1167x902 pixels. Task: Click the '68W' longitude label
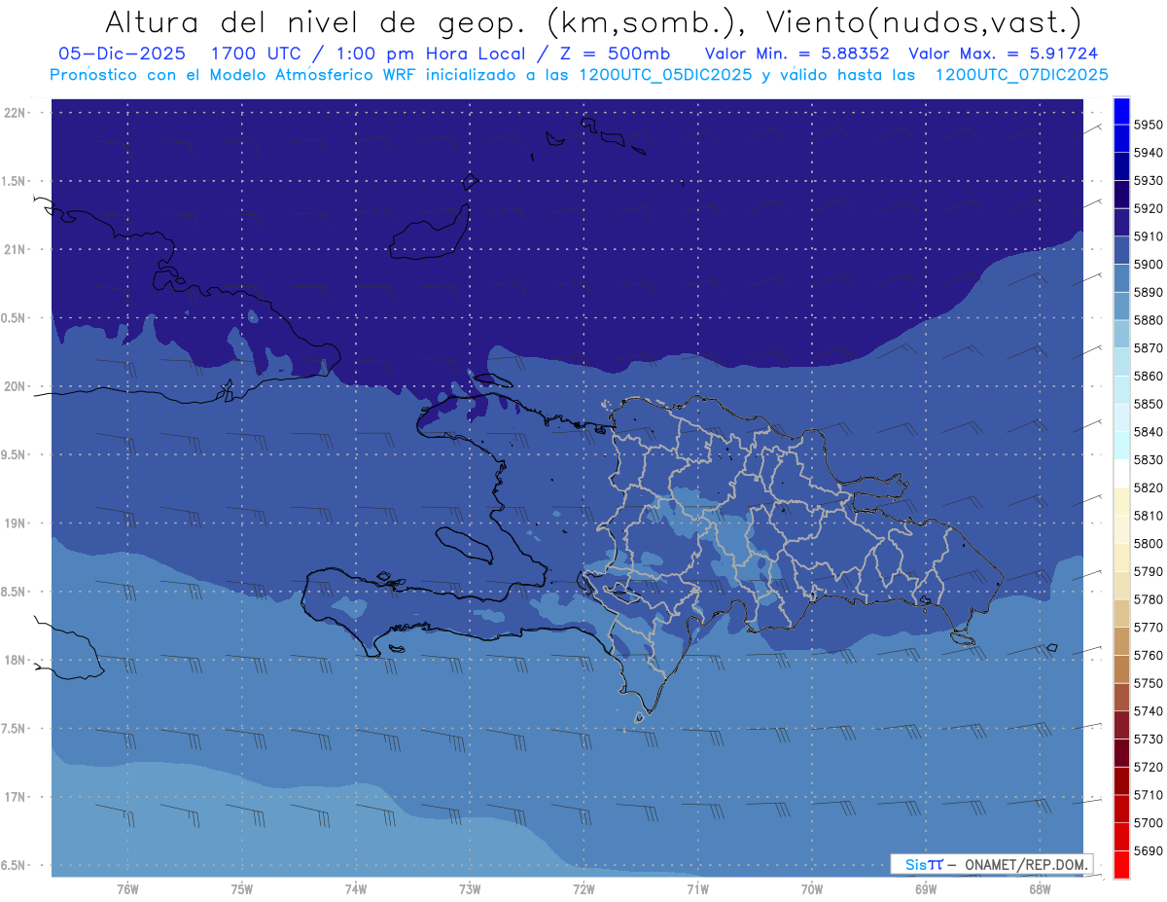(1040, 888)
